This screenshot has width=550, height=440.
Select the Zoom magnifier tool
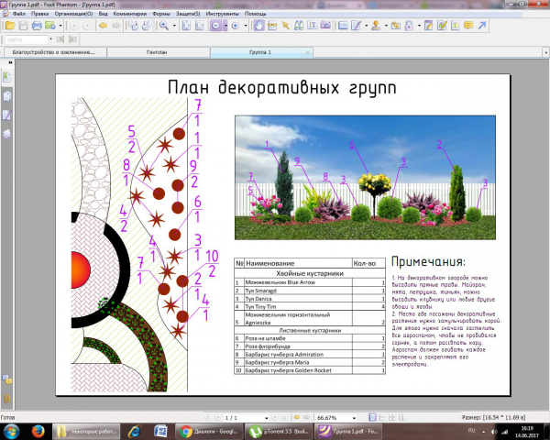click(x=164, y=26)
